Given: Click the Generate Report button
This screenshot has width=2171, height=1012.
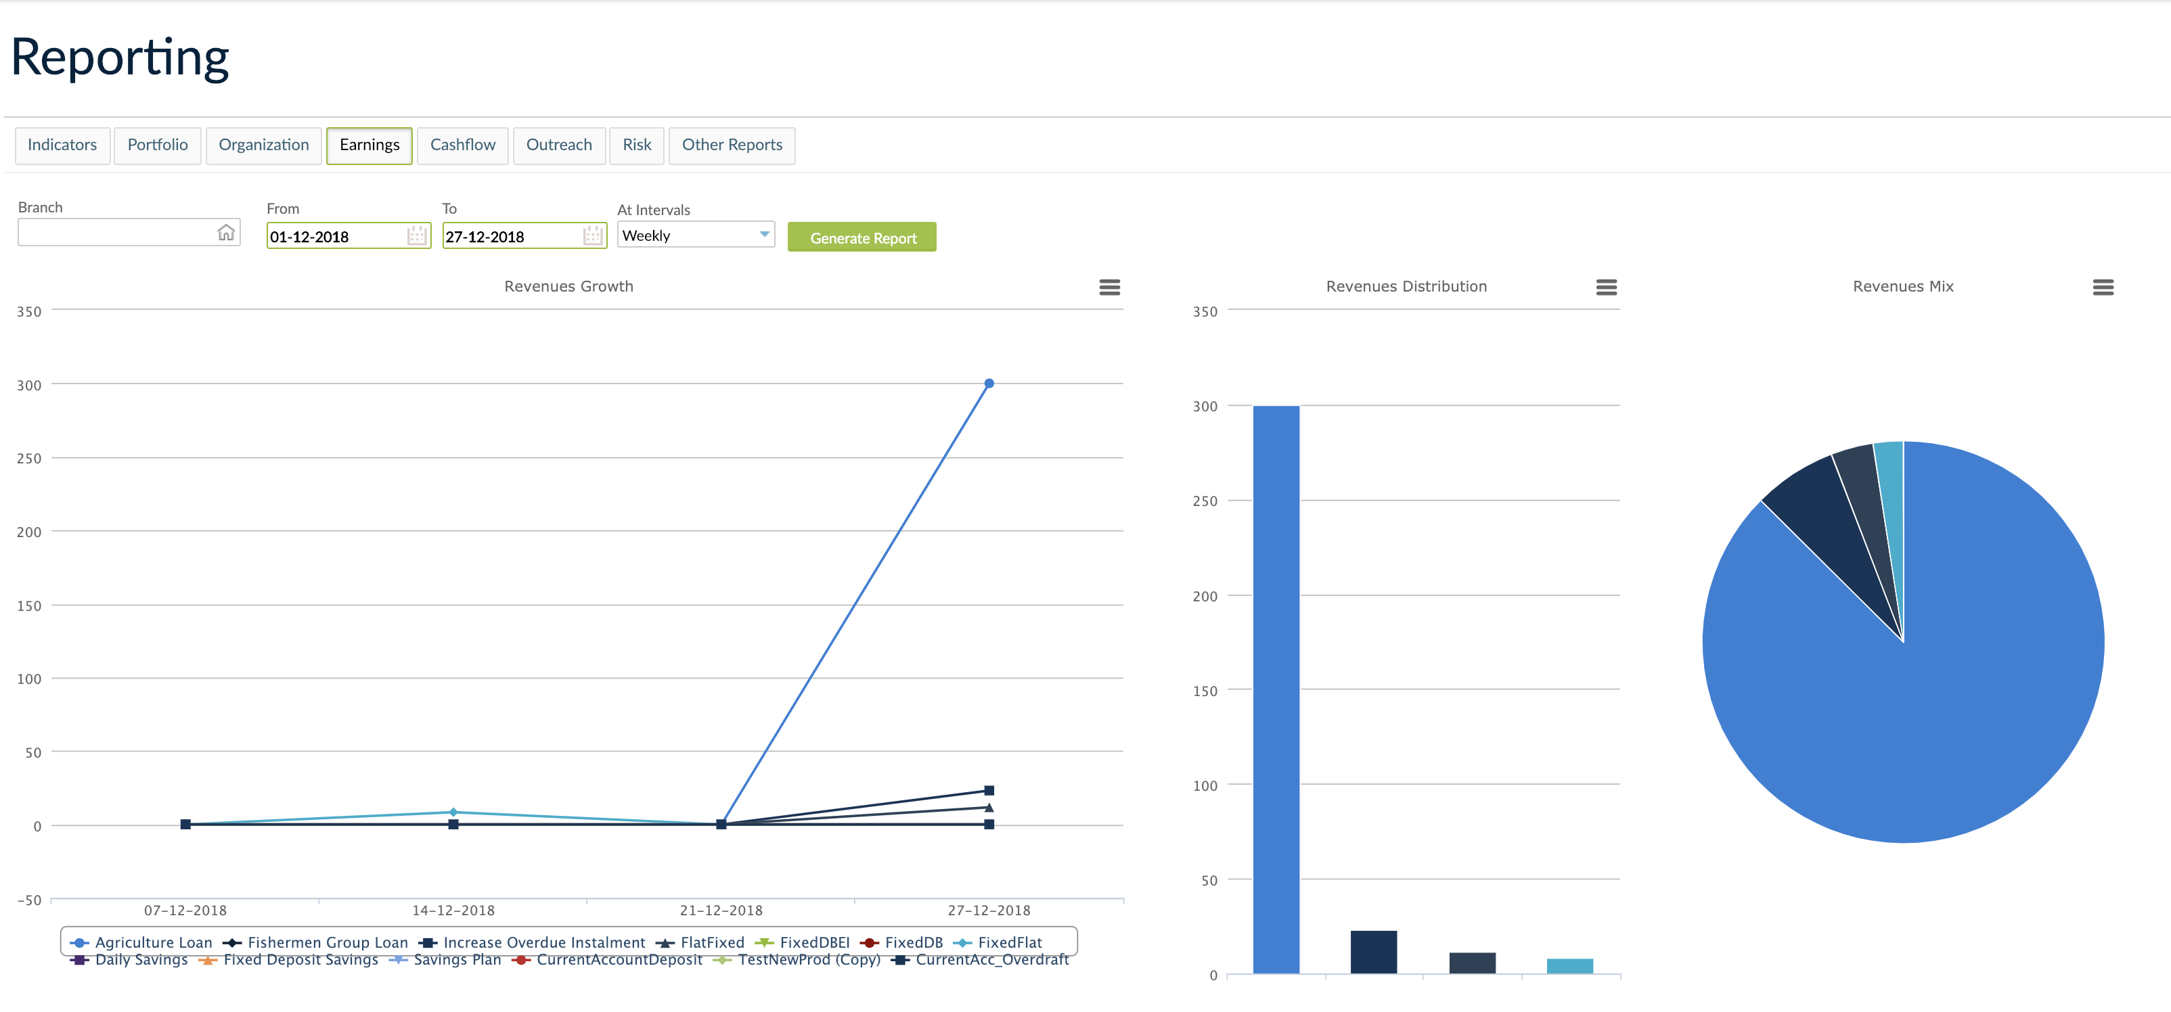Looking at the screenshot, I should [x=861, y=237].
